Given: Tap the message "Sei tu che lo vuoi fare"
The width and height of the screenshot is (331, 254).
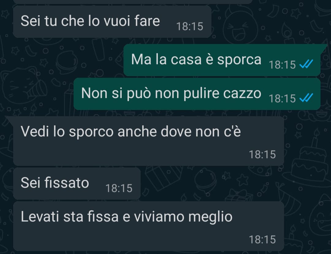Looking at the screenshot, I should pyautogui.click(x=112, y=21).
